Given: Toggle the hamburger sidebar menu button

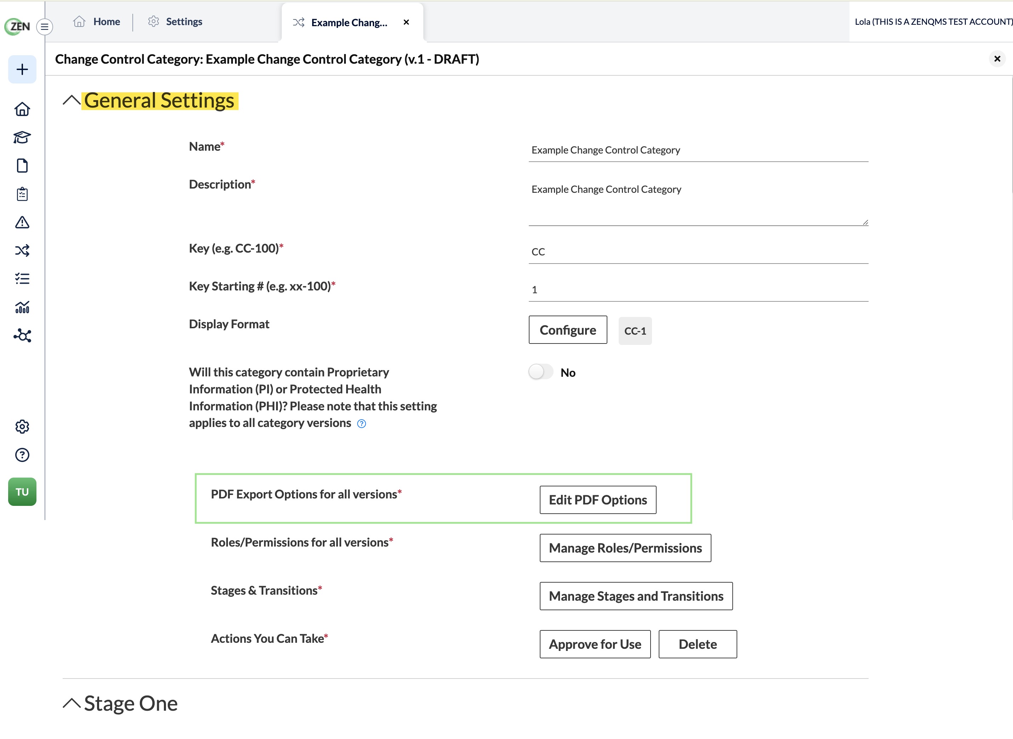Looking at the screenshot, I should tap(44, 27).
